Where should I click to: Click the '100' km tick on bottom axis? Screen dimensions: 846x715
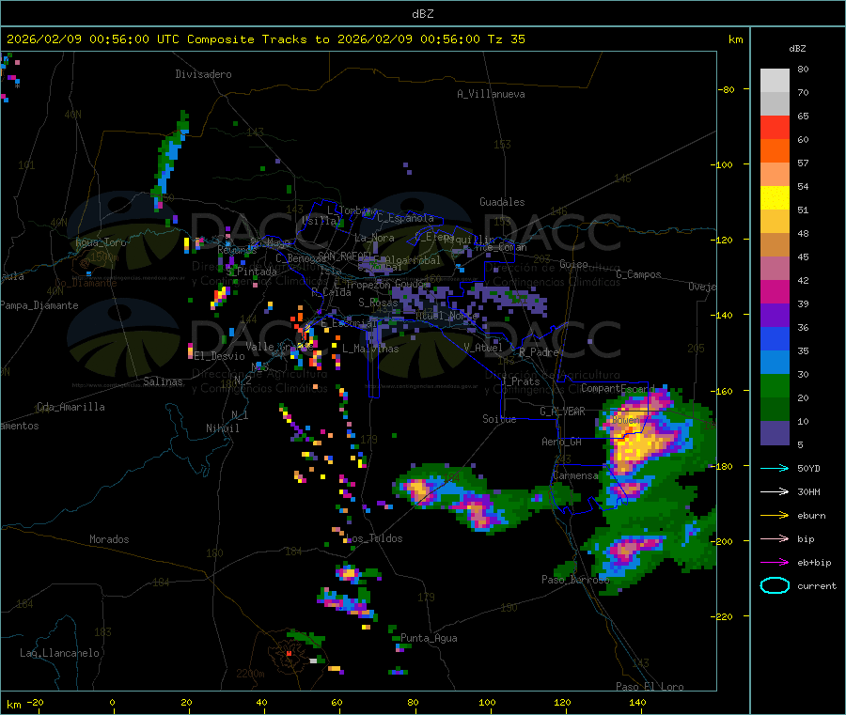487,702
